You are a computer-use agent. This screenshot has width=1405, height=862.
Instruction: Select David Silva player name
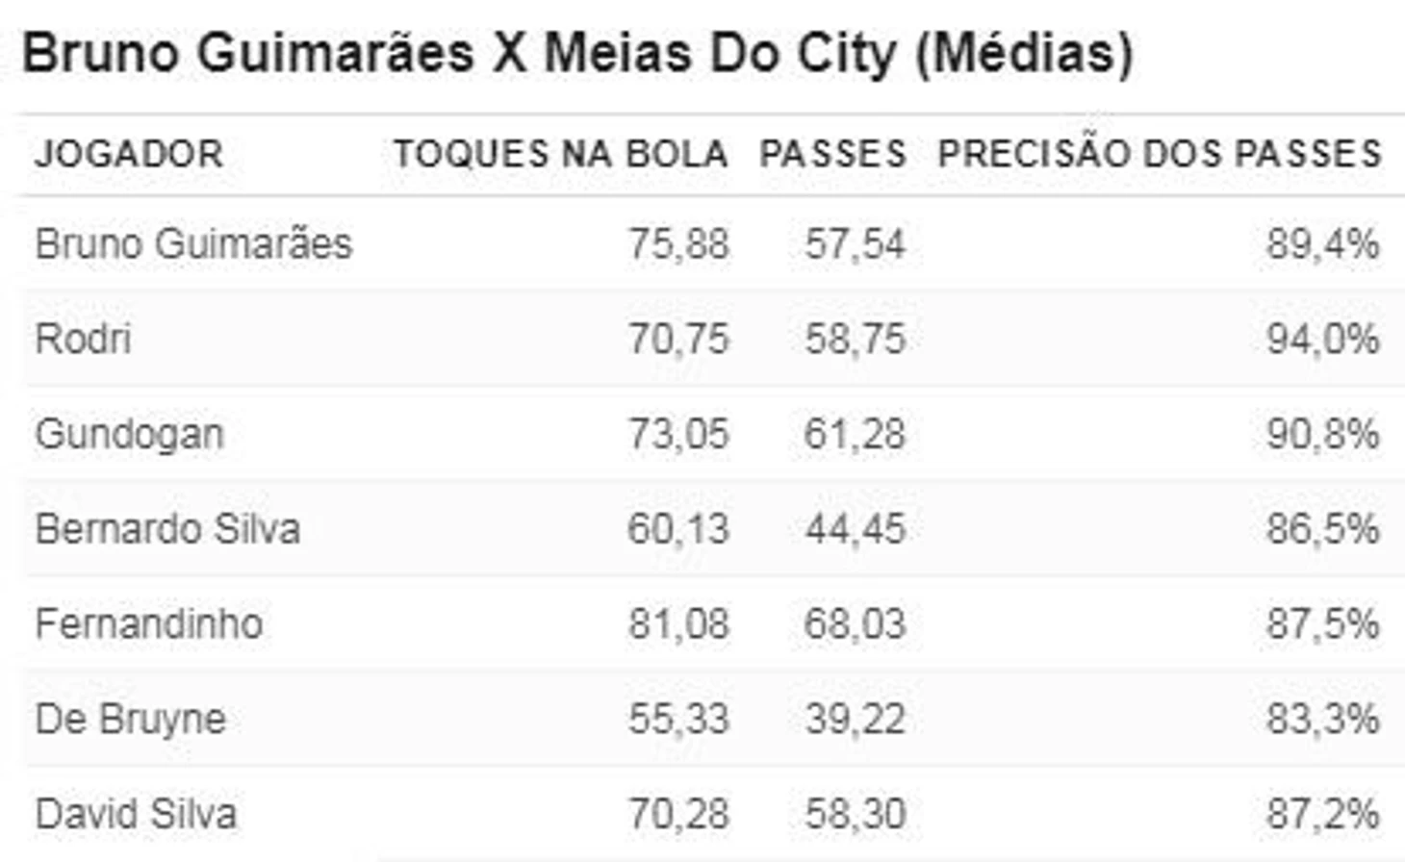[136, 814]
